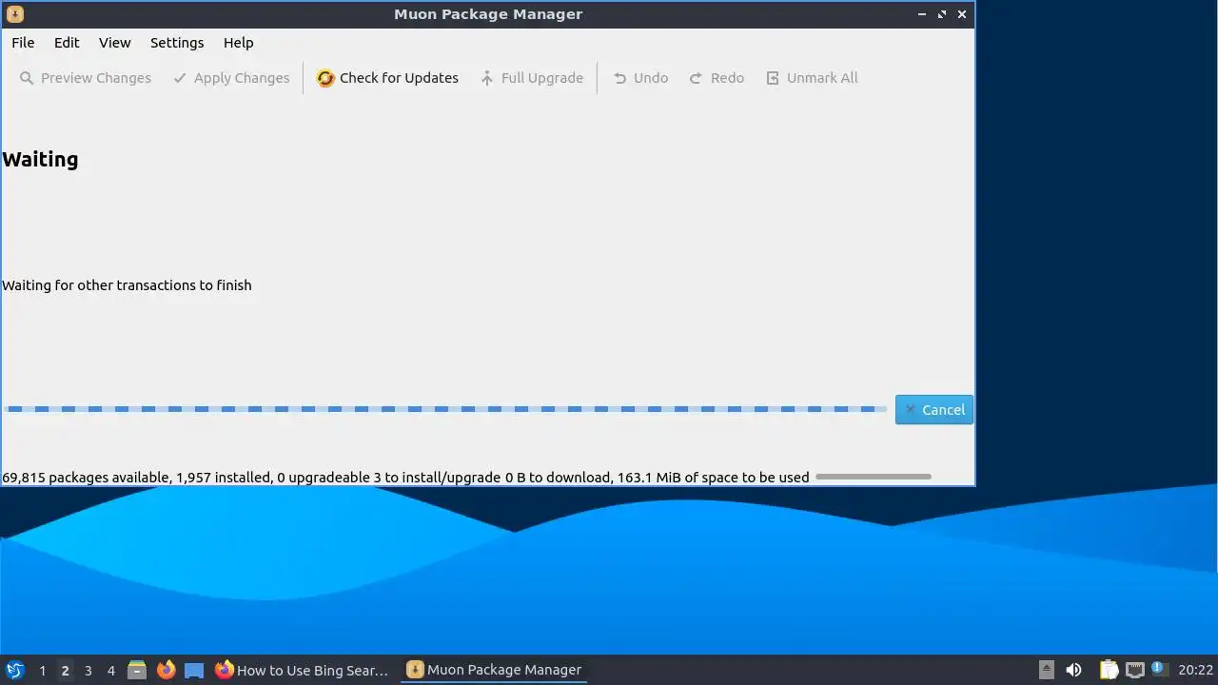Click the show desktop panel icon
The width and height of the screenshot is (1218, 685).
tap(194, 671)
